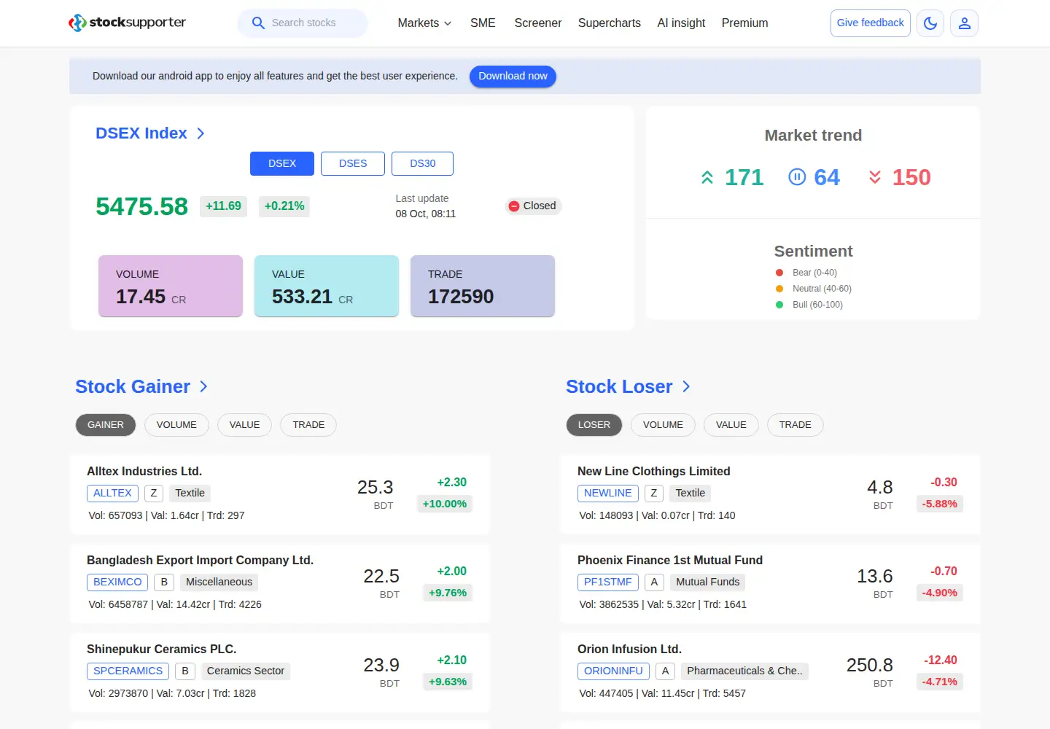Open the BEXIMCO ticker link

point(117,582)
